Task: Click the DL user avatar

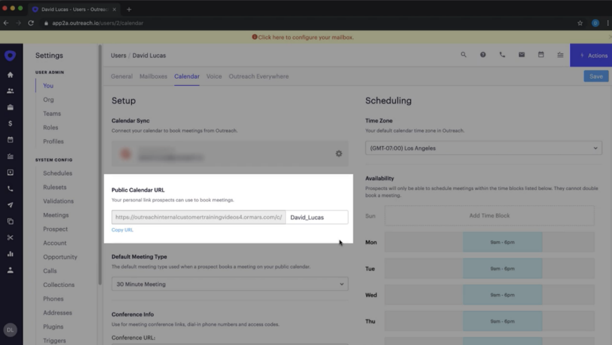Action: point(10,330)
